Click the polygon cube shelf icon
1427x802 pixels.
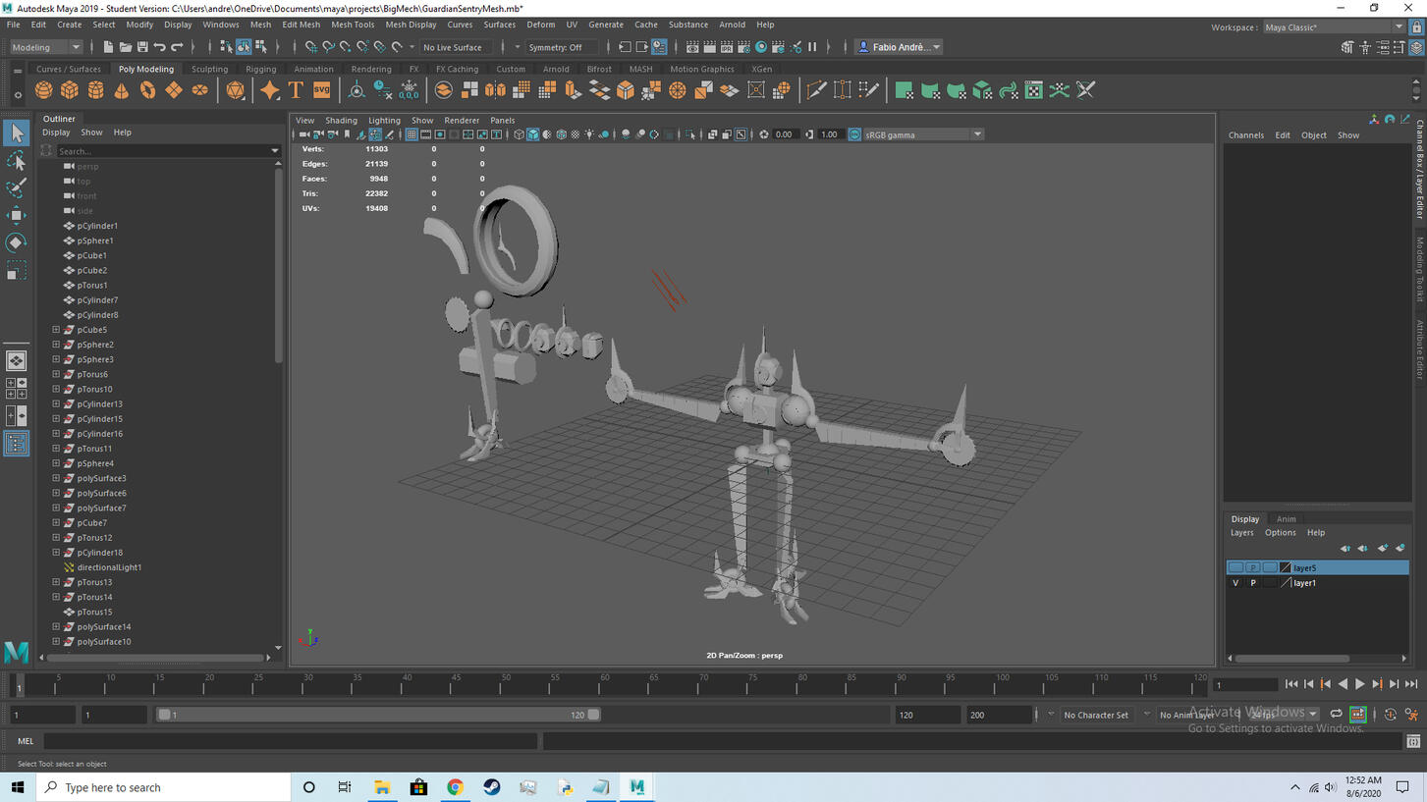(70, 90)
